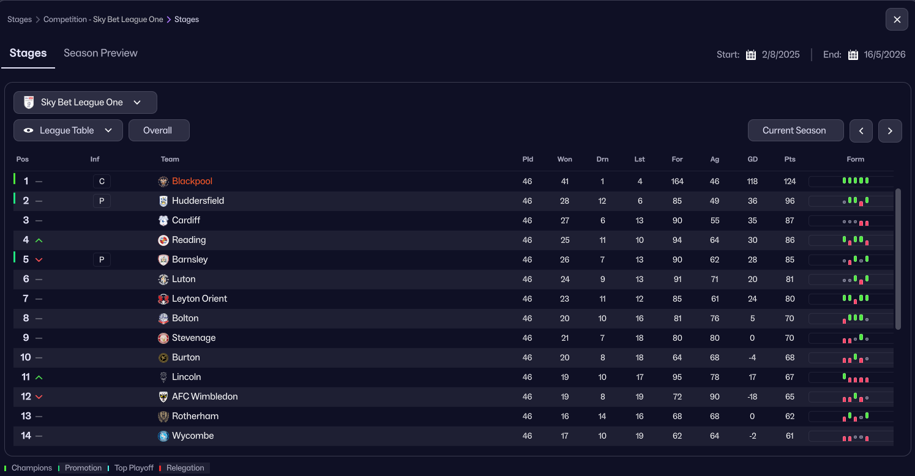This screenshot has height=476, width=915.
Task: Click the Blackpool club badge icon
Action: tap(163, 182)
